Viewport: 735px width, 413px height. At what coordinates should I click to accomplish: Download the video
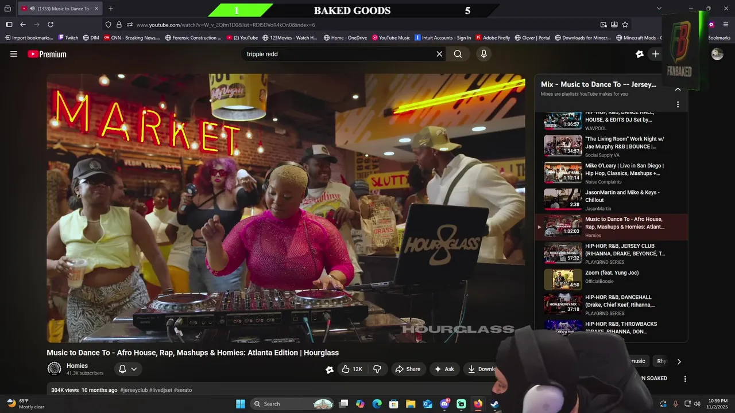coord(482,369)
